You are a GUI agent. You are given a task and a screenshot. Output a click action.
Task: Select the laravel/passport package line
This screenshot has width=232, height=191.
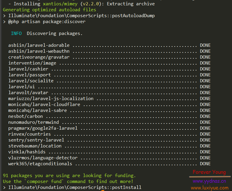[109, 75]
